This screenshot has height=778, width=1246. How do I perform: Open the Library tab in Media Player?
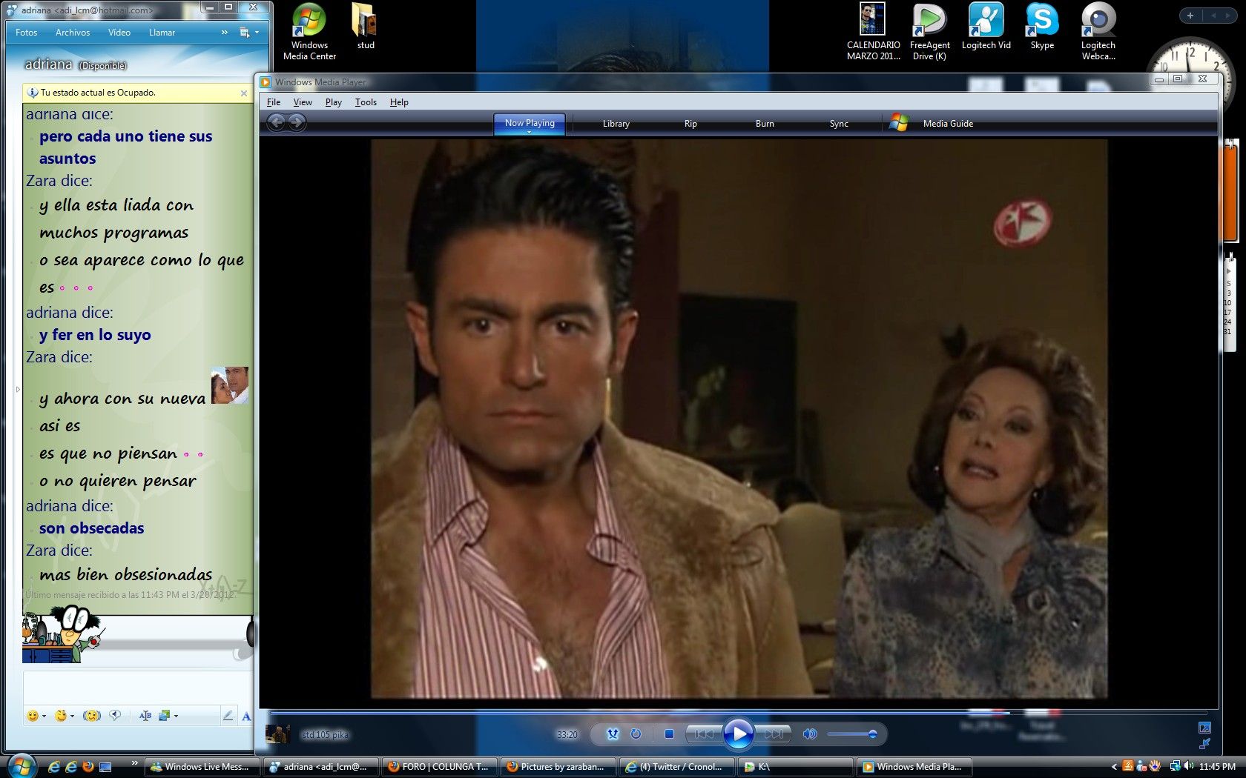click(616, 124)
